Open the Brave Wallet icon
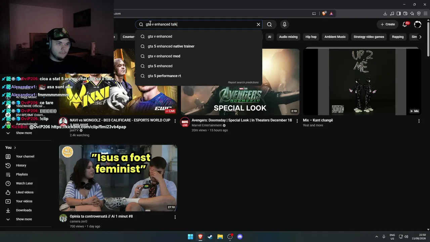This screenshot has width=430, height=242. tap(405, 13)
